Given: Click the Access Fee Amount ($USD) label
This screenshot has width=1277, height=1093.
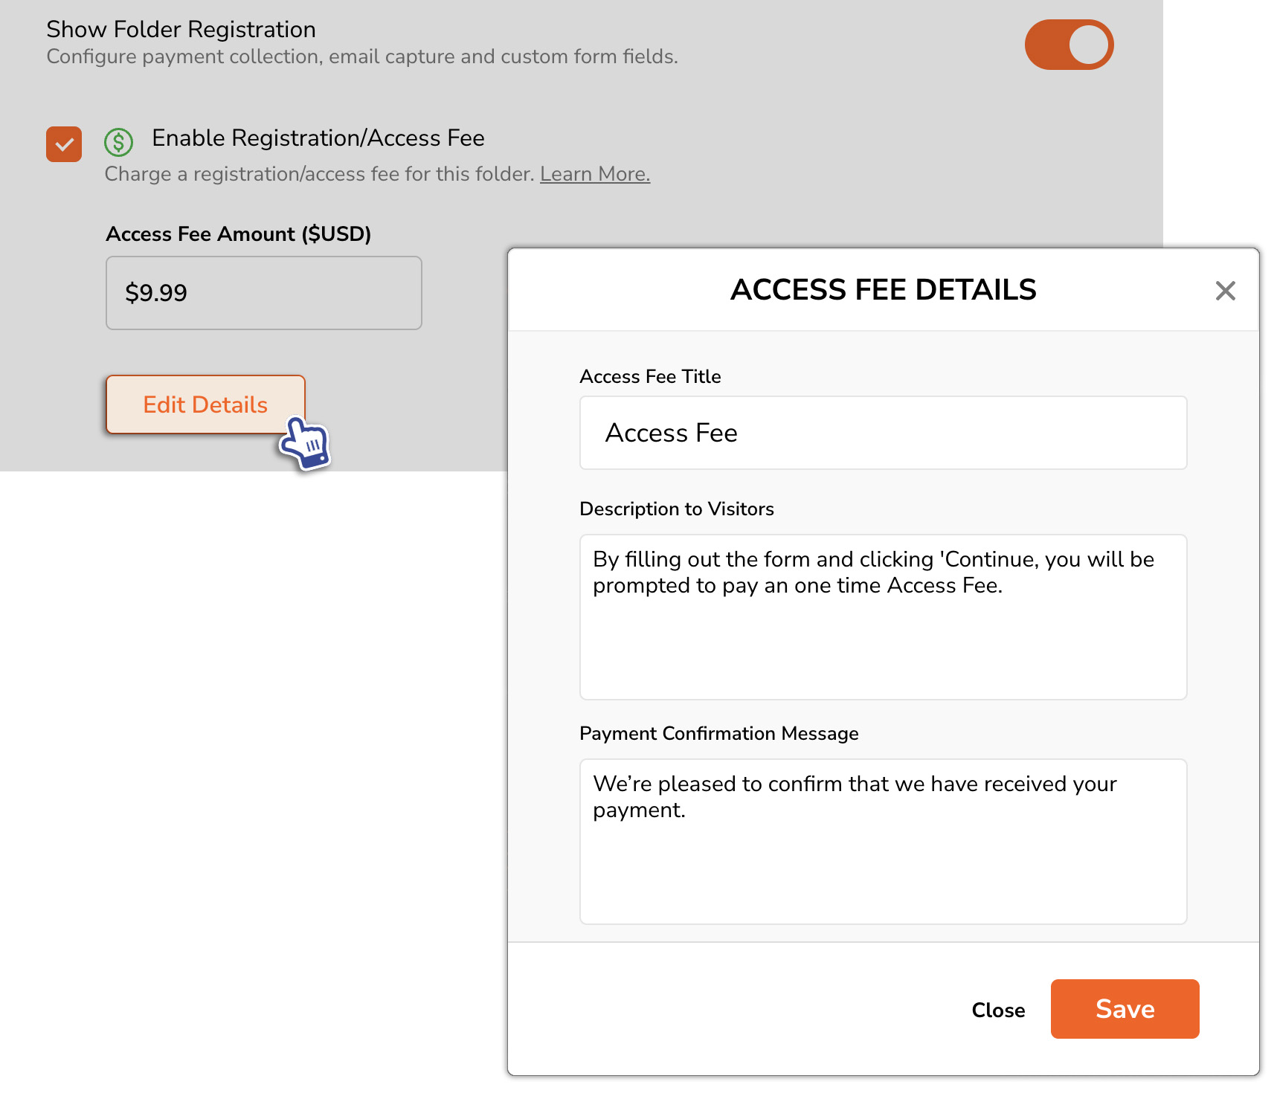Looking at the screenshot, I should tap(239, 234).
